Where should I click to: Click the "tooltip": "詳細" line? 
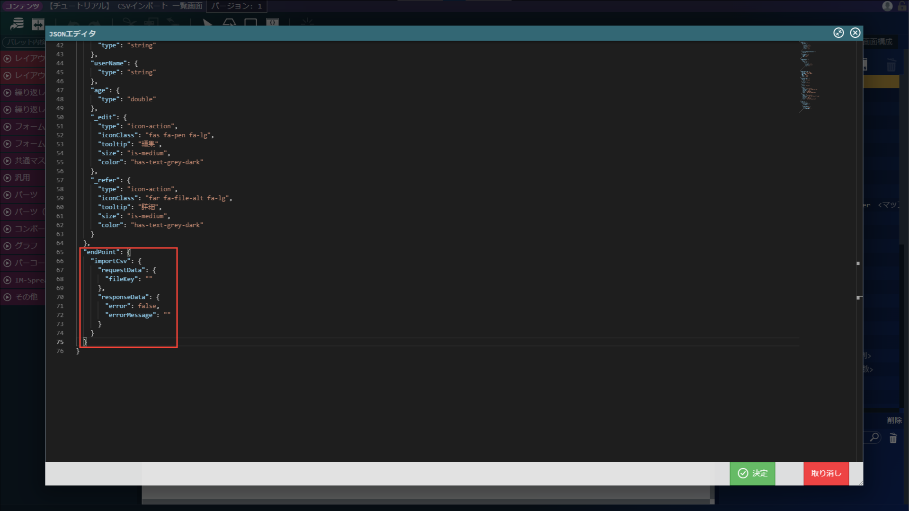click(130, 207)
